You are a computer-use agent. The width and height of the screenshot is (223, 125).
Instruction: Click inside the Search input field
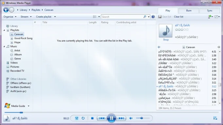pos(122,17)
